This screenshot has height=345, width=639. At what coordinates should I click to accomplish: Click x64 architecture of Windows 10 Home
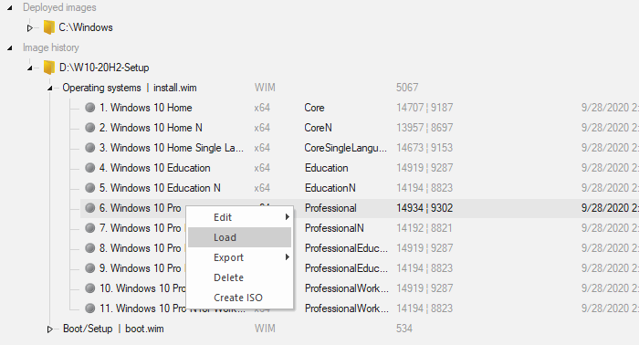(x=262, y=108)
